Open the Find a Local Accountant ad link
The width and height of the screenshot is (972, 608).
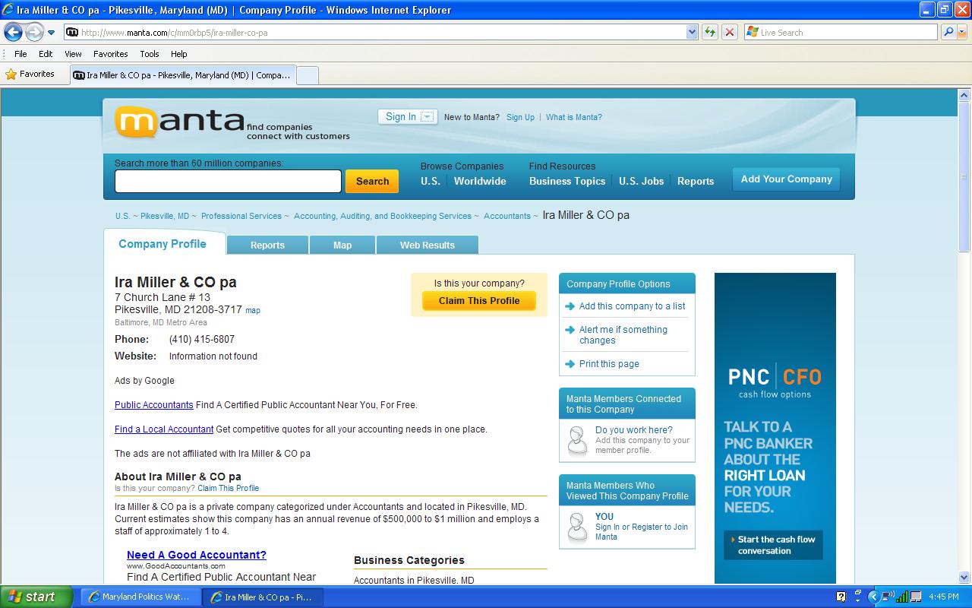tap(164, 429)
